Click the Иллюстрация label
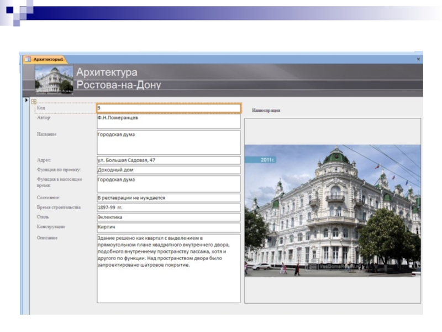Screen dimensions: 442x332 point(266,111)
